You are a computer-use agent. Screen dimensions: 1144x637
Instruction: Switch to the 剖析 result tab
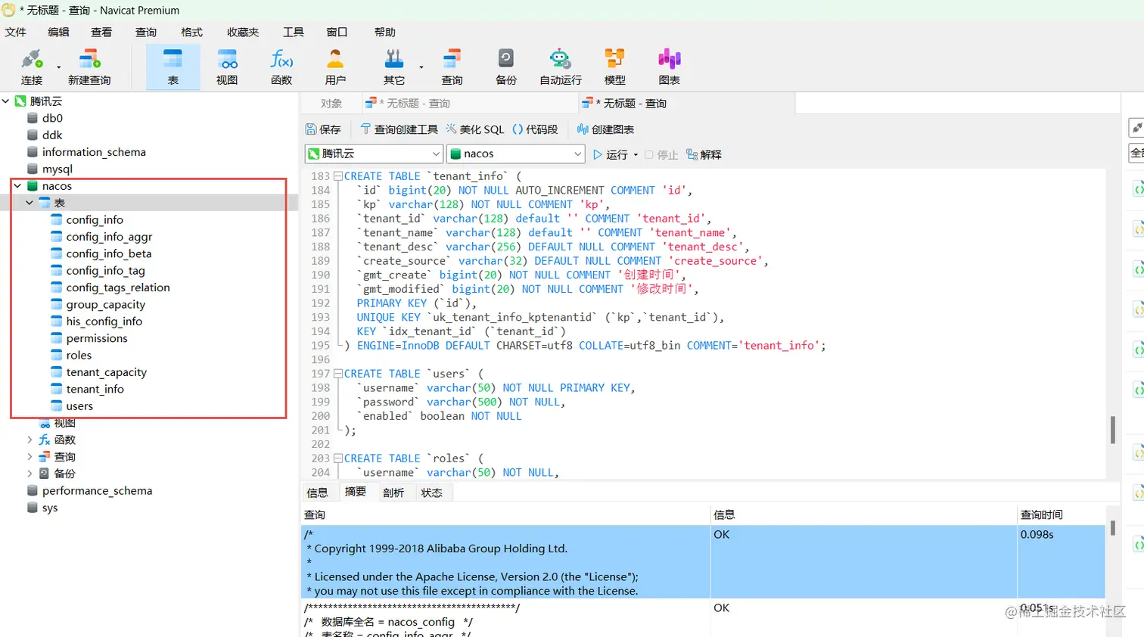point(393,493)
